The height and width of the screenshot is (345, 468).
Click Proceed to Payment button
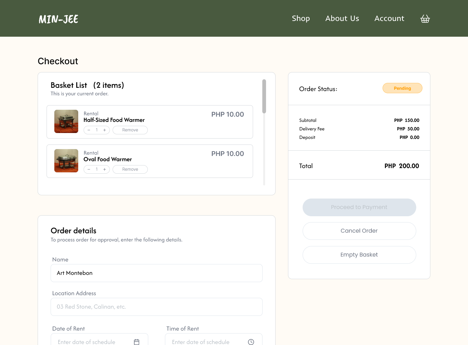[359, 207]
